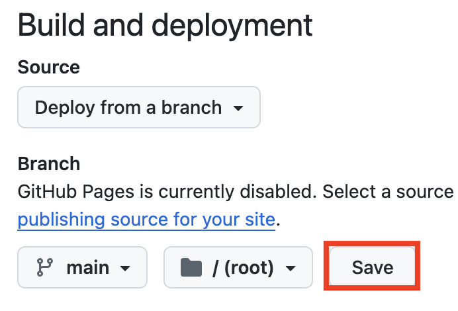Open the publishing source for your site link
This screenshot has width=458, height=311.
tap(146, 219)
